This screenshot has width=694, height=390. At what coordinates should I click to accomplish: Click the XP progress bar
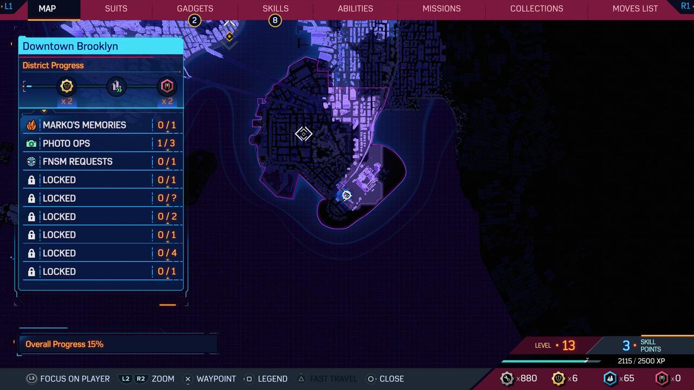pos(550,361)
